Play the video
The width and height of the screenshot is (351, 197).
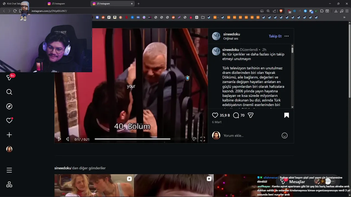[x=59, y=139]
